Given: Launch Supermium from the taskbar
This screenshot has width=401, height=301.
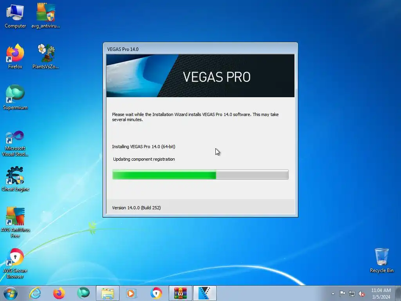Looking at the screenshot, I should pos(83,293).
